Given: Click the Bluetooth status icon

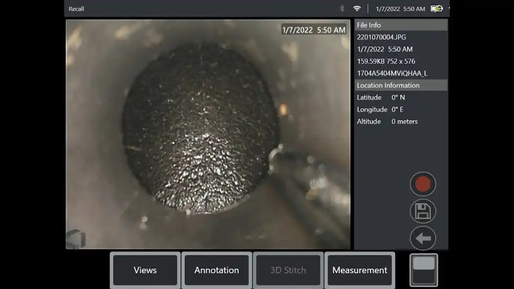Looking at the screenshot, I should [x=342, y=8].
